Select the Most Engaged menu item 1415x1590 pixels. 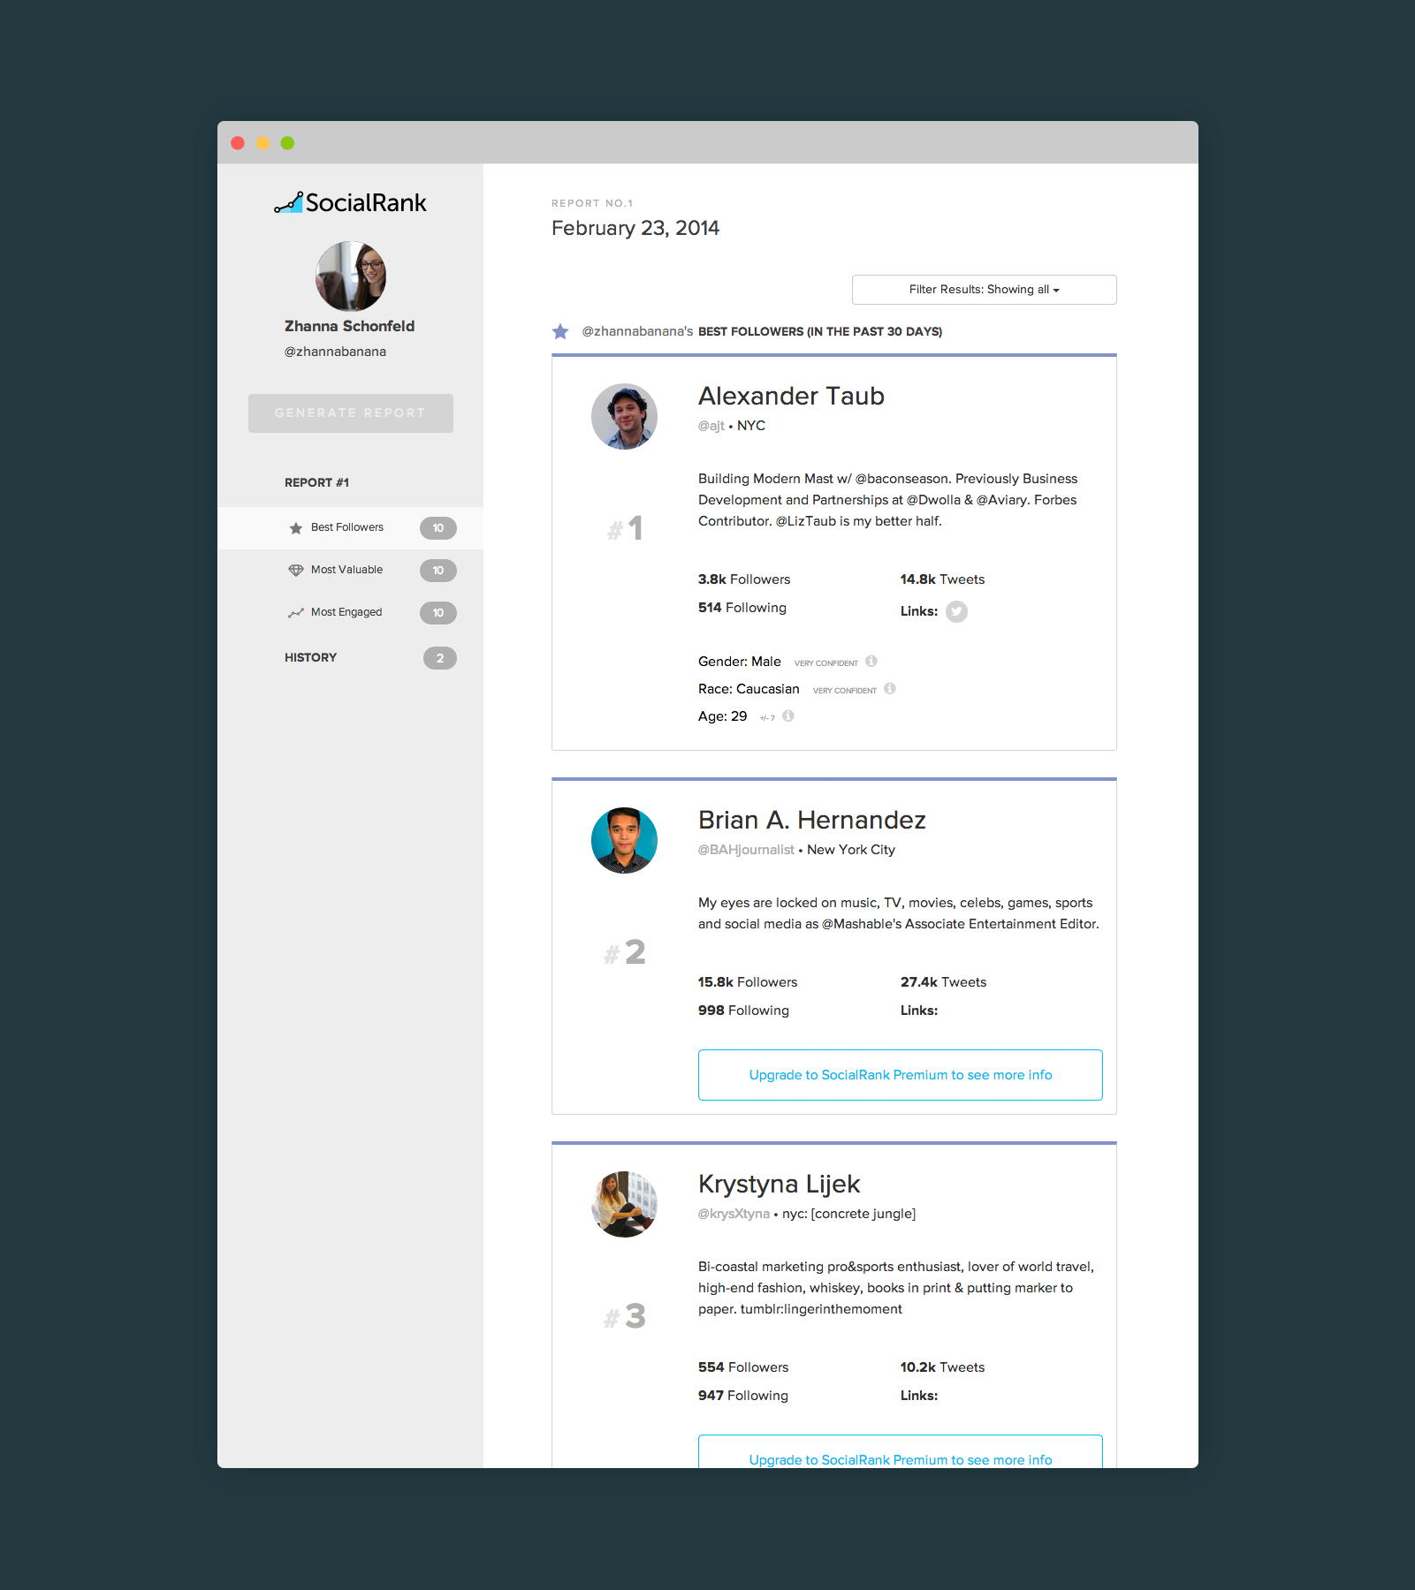click(351, 613)
